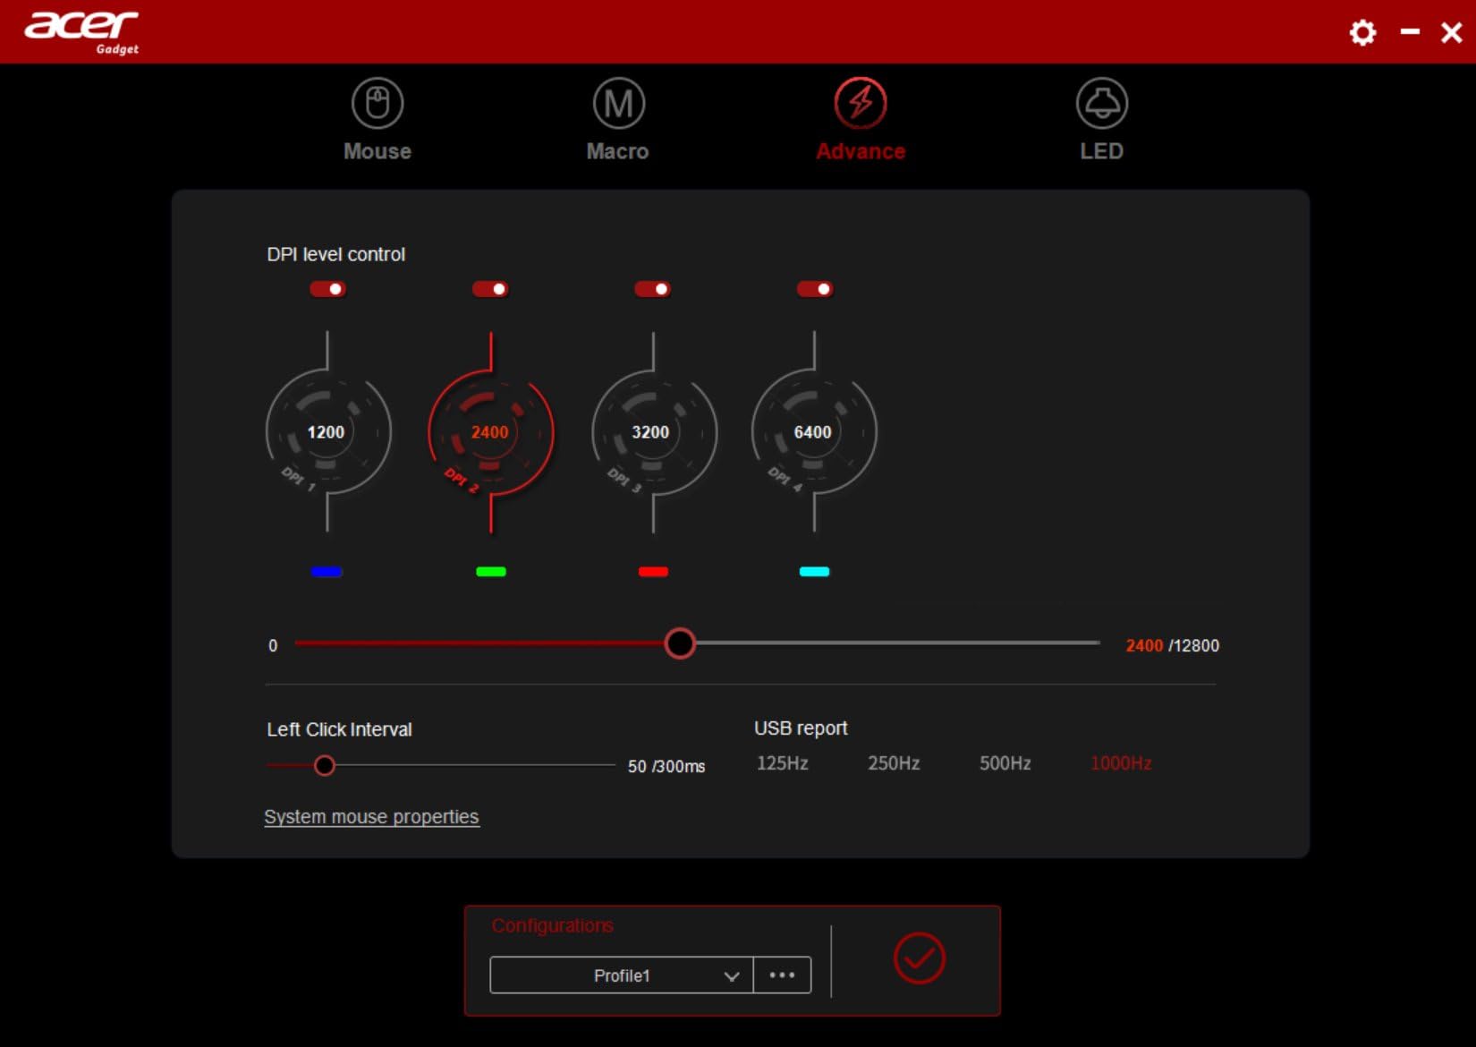Set USB report rate to 125Hz
This screenshot has width=1476, height=1047.
point(783,763)
